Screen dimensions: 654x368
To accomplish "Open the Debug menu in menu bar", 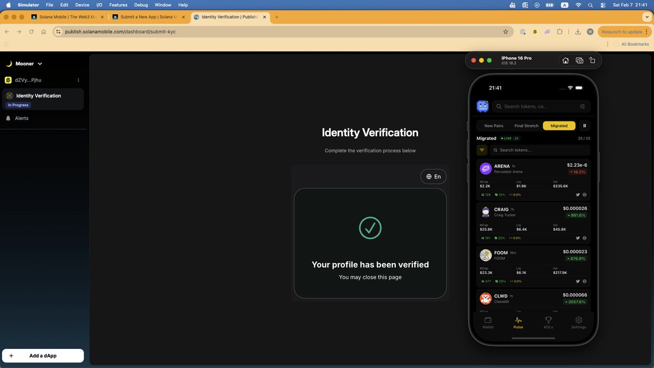I will (x=141, y=5).
